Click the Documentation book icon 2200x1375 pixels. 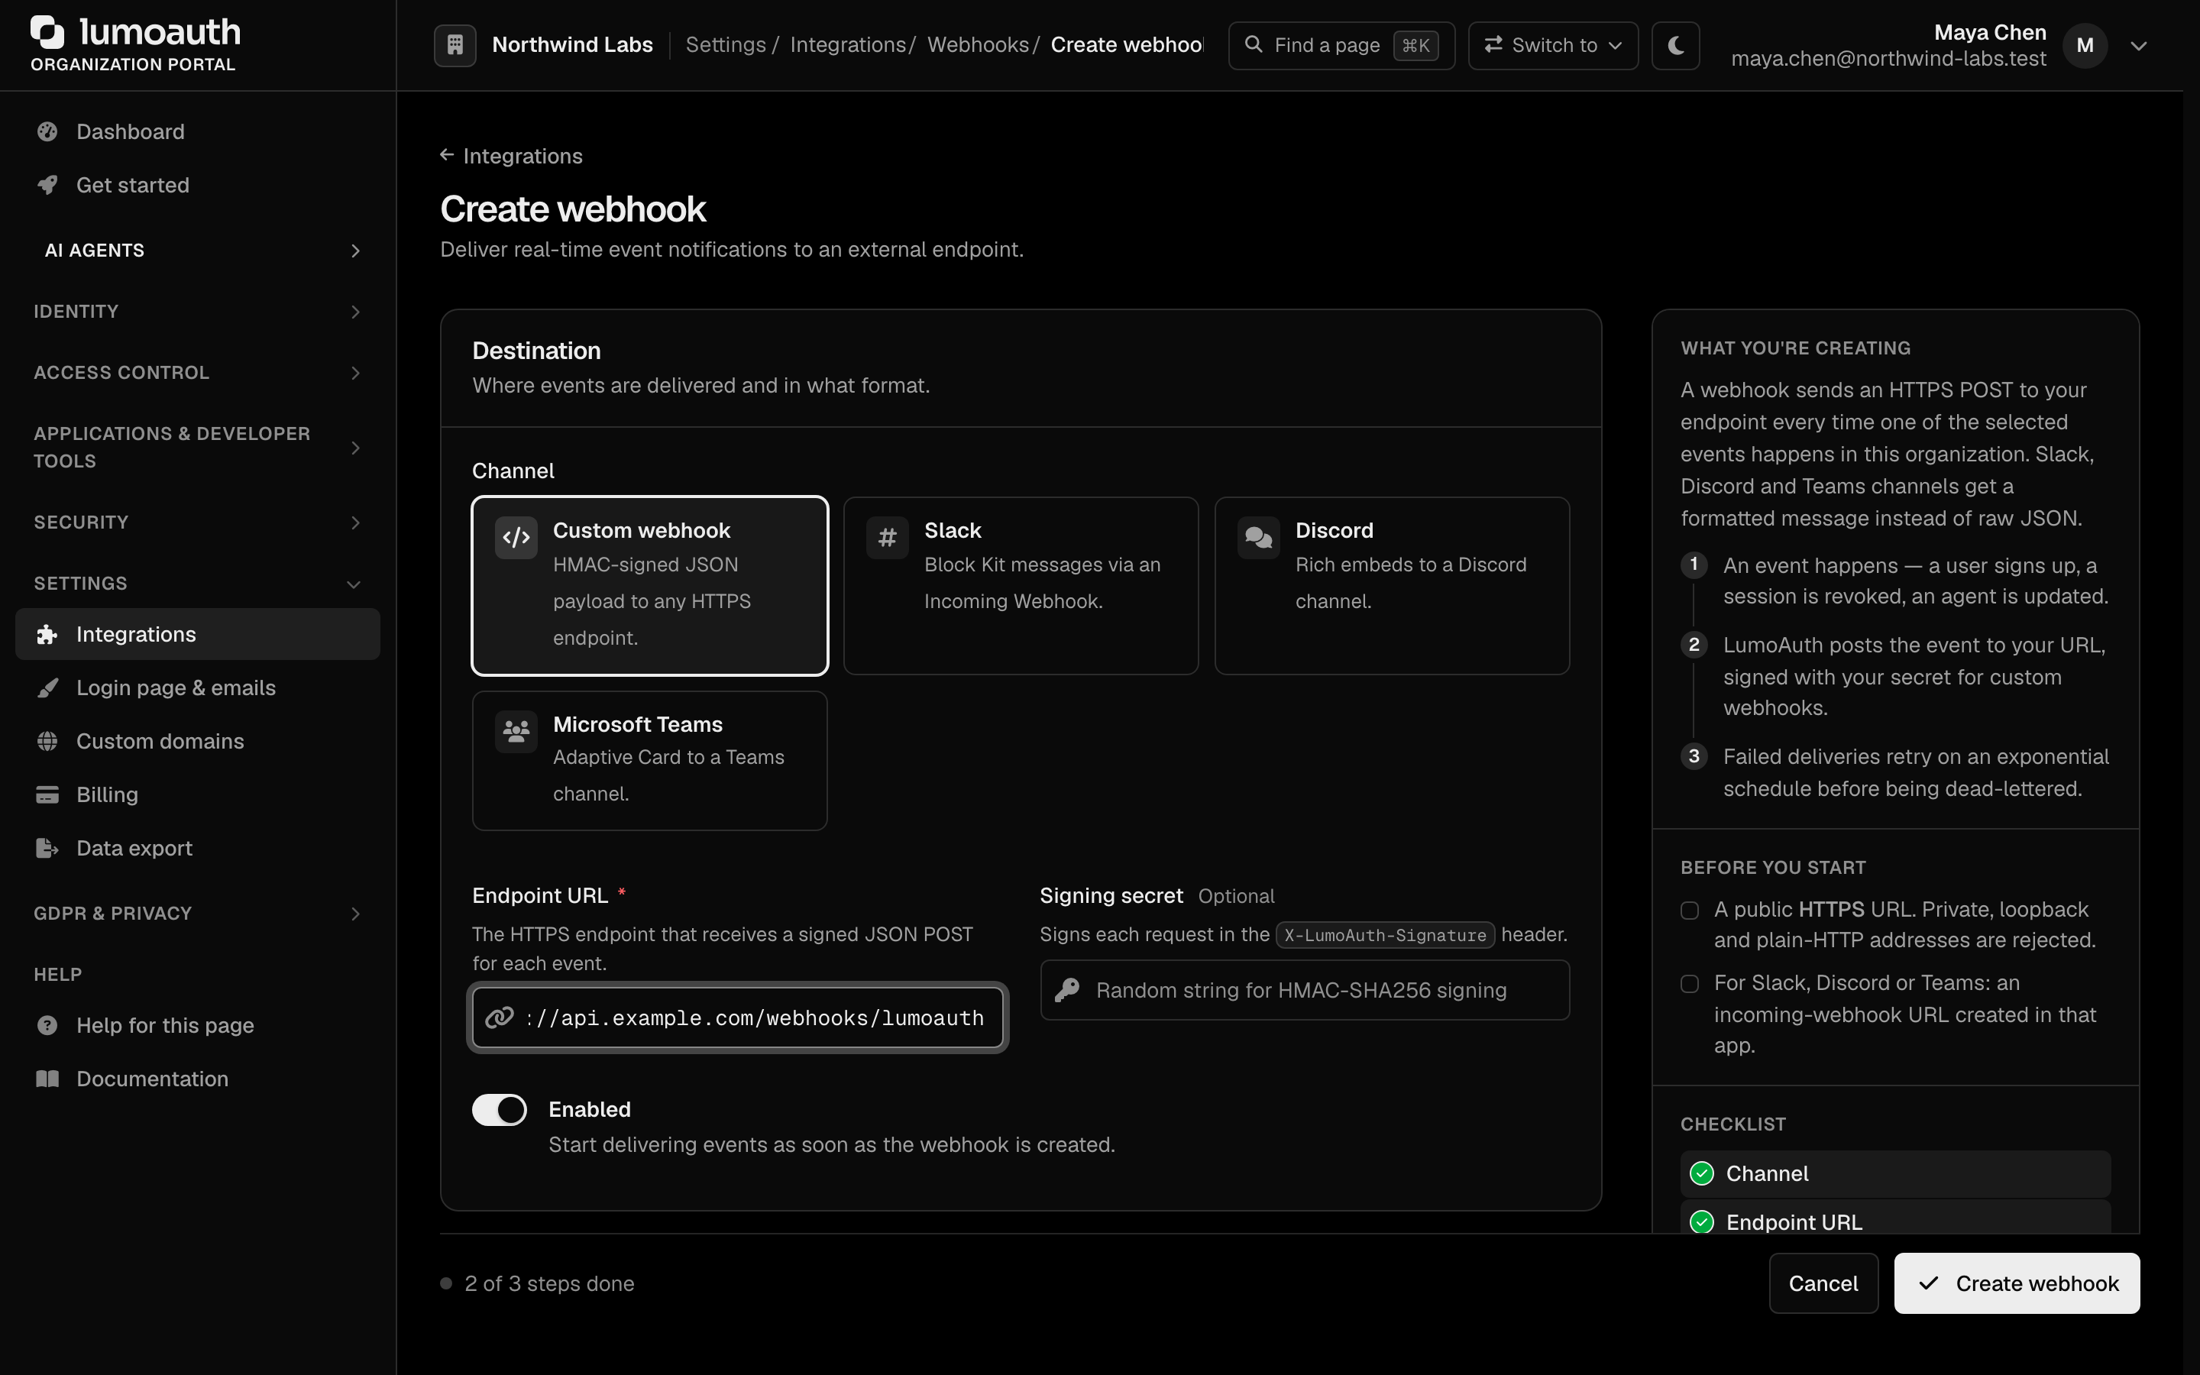click(x=47, y=1079)
